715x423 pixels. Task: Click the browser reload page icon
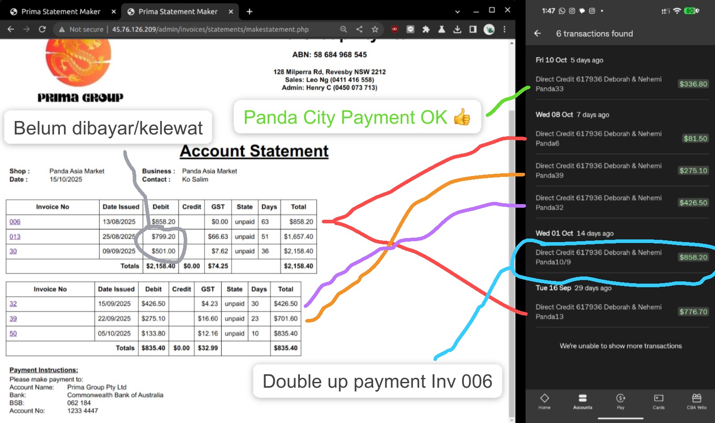pyautogui.click(x=42, y=29)
